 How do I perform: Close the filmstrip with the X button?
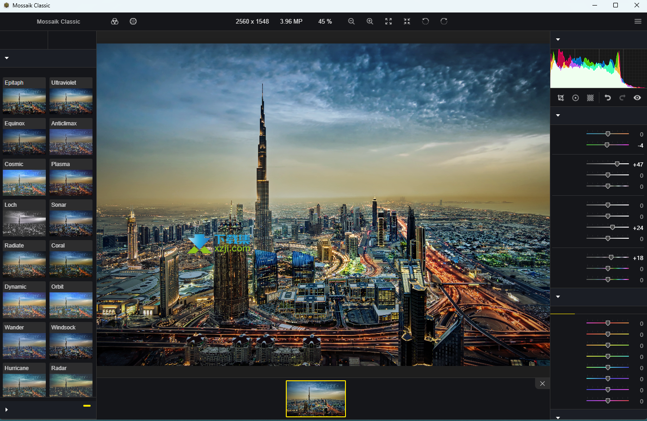542,384
